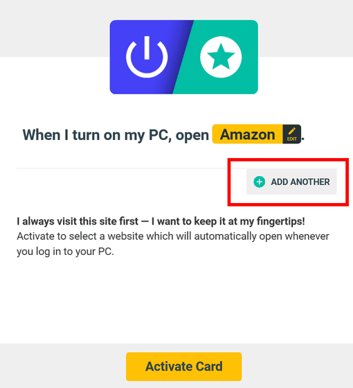Click the white power icon on the card
Image resolution: width=353 pixels, height=388 pixels.
pyautogui.click(x=147, y=57)
